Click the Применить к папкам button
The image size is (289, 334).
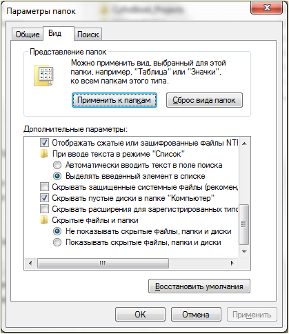(114, 100)
